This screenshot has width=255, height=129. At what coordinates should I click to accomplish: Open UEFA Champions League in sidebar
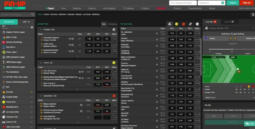coord(15,57)
